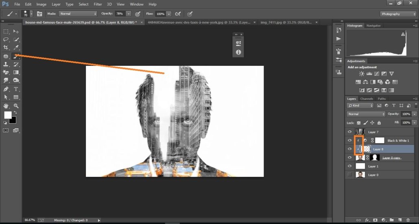Select the Pen tool

(x=6, y=89)
